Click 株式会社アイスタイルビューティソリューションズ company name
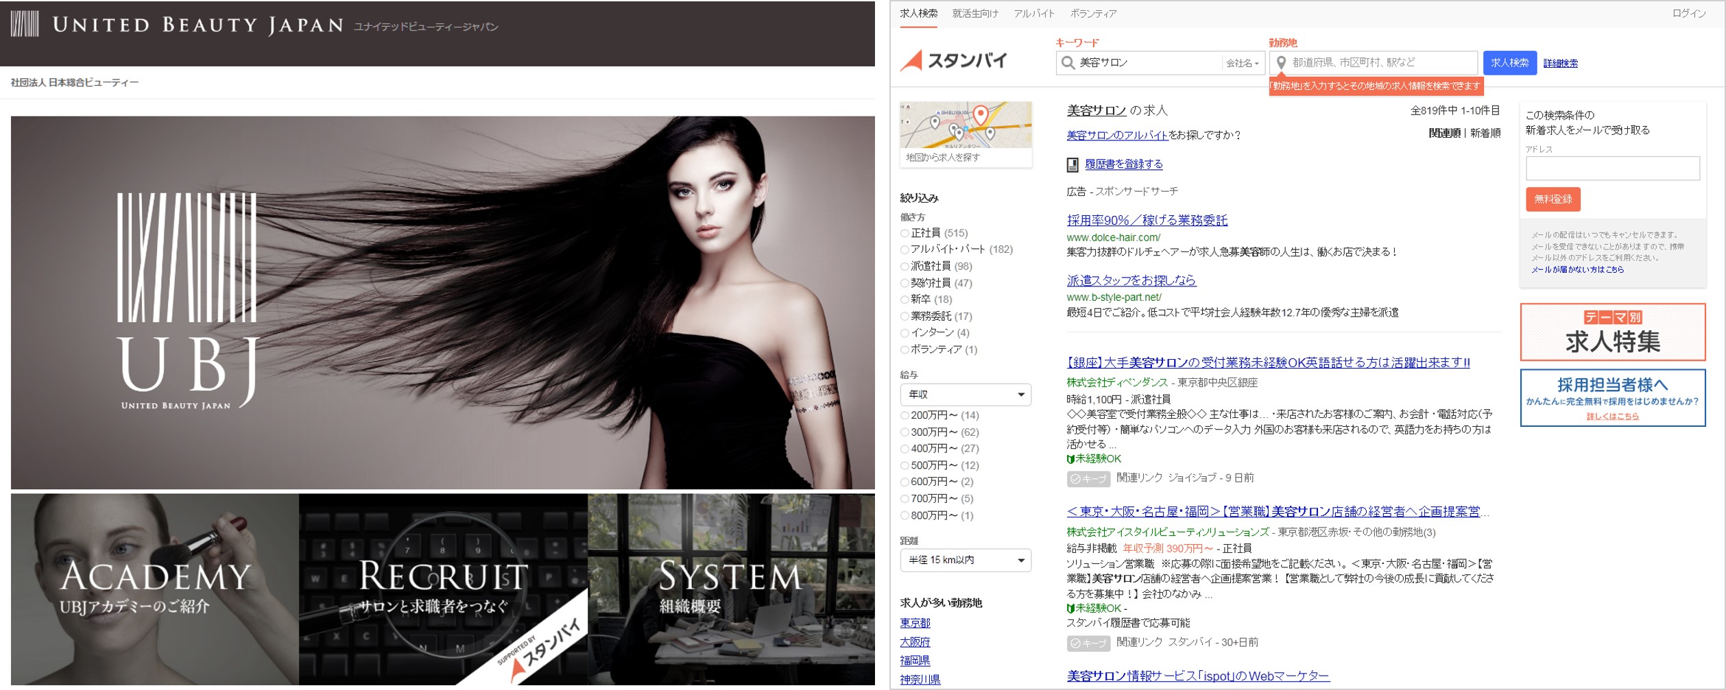This screenshot has width=1726, height=690. 1167,532
